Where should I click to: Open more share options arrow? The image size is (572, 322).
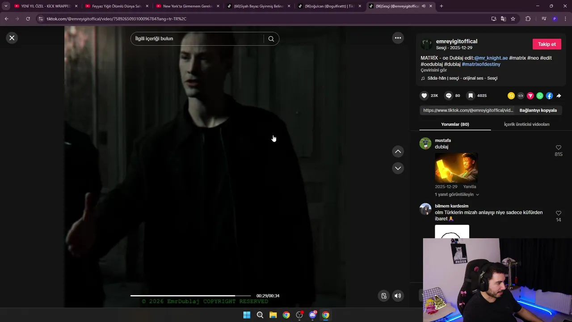pos(559,96)
